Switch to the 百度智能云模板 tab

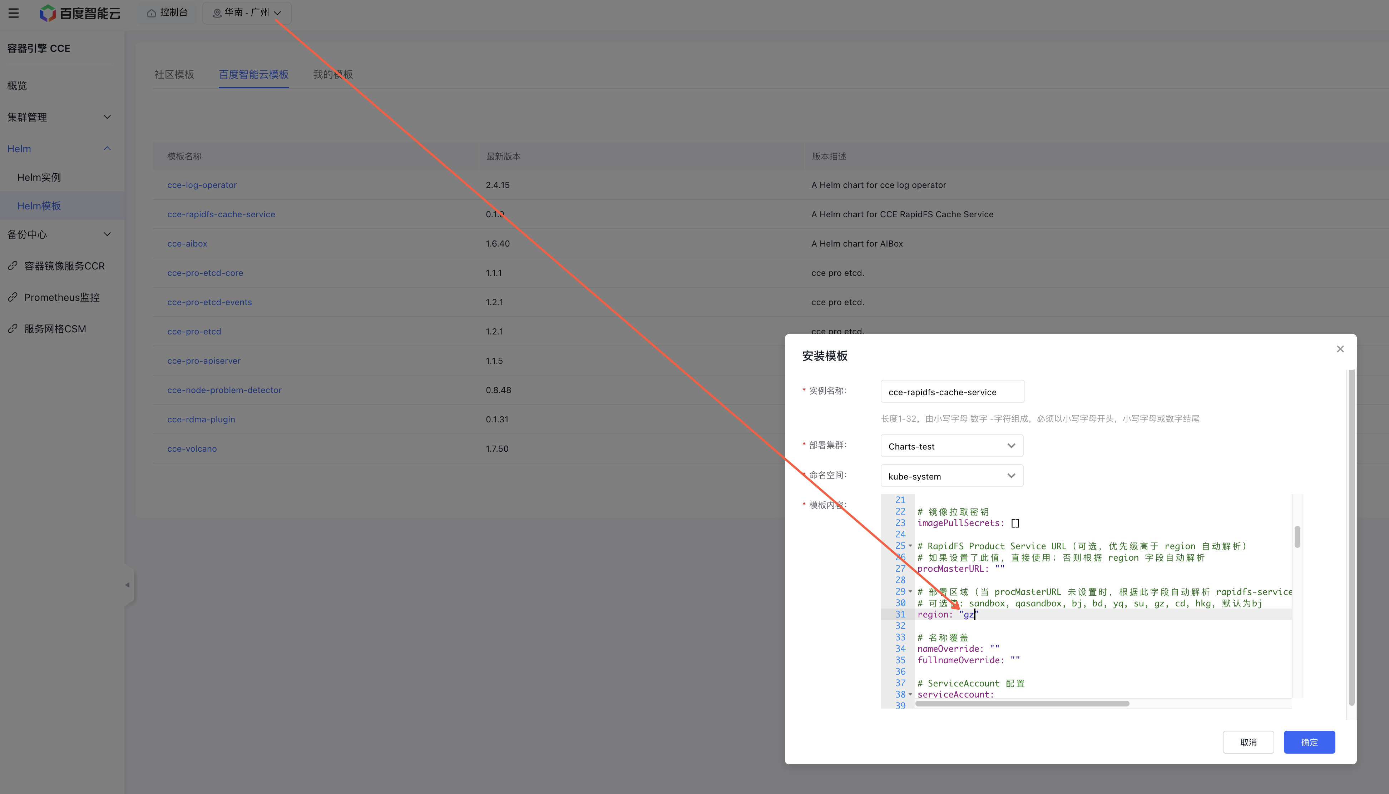(x=253, y=74)
